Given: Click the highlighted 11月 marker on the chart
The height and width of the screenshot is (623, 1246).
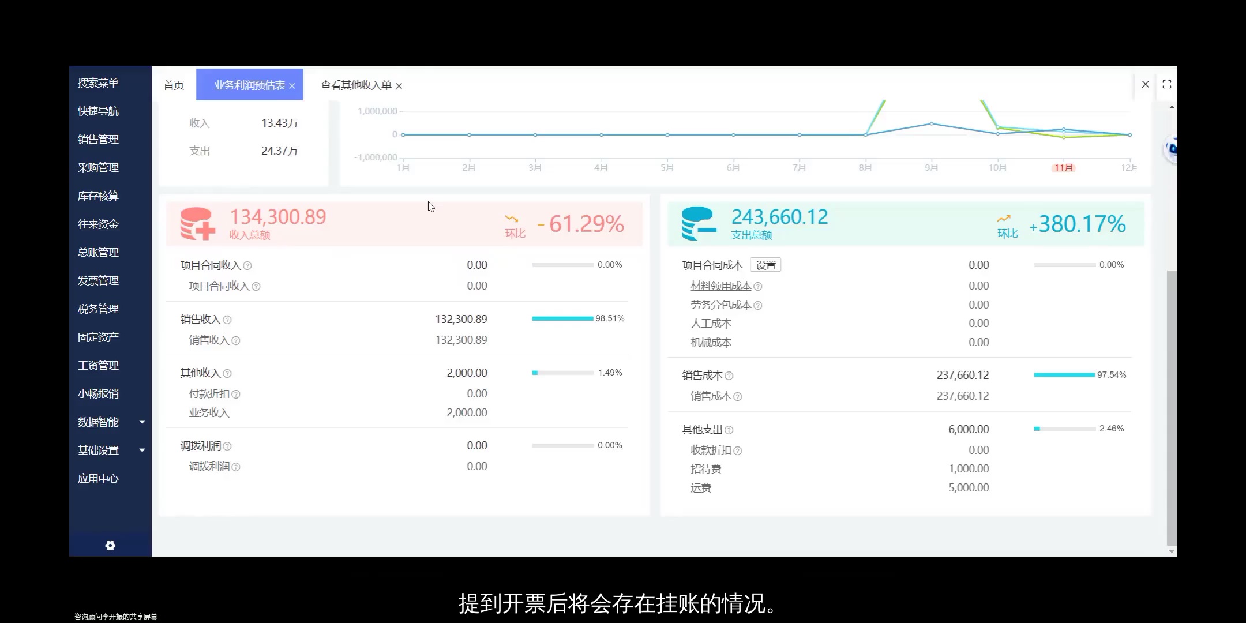Looking at the screenshot, I should pos(1063,167).
